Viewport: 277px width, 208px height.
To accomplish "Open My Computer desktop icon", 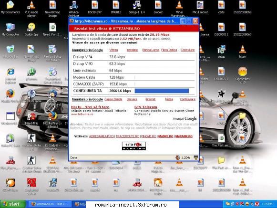I will click(10, 30).
